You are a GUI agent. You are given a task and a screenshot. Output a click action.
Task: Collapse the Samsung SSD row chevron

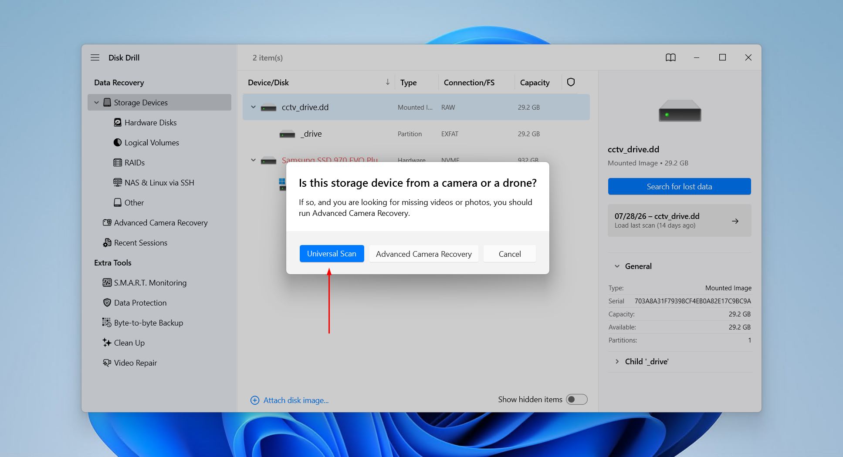[253, 160]
